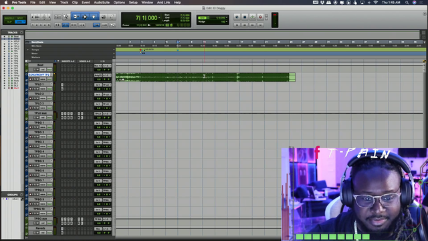Click bar 17 on the Bars|Beats ruler

(241, 42)
